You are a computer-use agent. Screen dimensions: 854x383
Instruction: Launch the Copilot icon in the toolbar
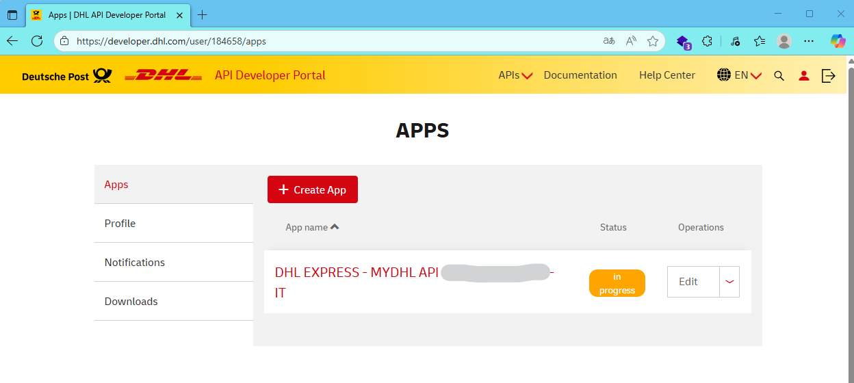(838, 41)
